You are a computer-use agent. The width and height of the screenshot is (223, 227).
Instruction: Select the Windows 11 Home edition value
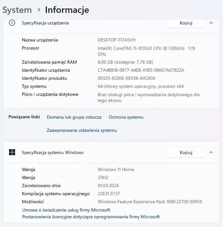point(116,170)
